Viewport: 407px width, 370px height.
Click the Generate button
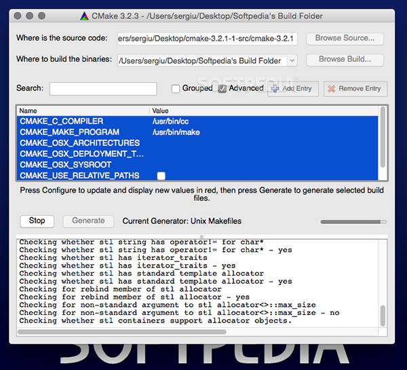pos(88,221)
